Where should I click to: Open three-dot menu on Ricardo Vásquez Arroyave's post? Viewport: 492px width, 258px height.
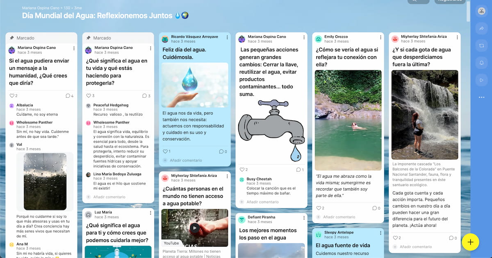click(x=227, y=37)
